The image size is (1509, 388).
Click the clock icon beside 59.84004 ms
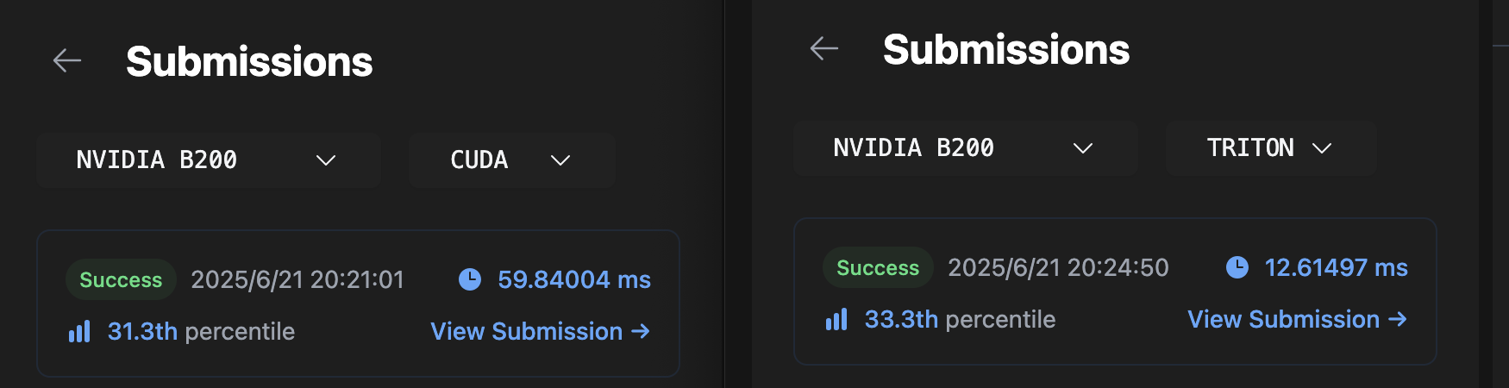click(x=470, y=279)
